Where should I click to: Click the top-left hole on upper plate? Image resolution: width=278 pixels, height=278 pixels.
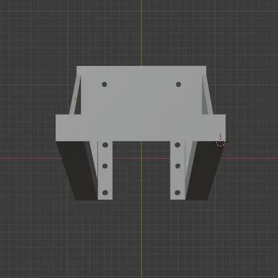pyautogui.click(x=104, y=84)
